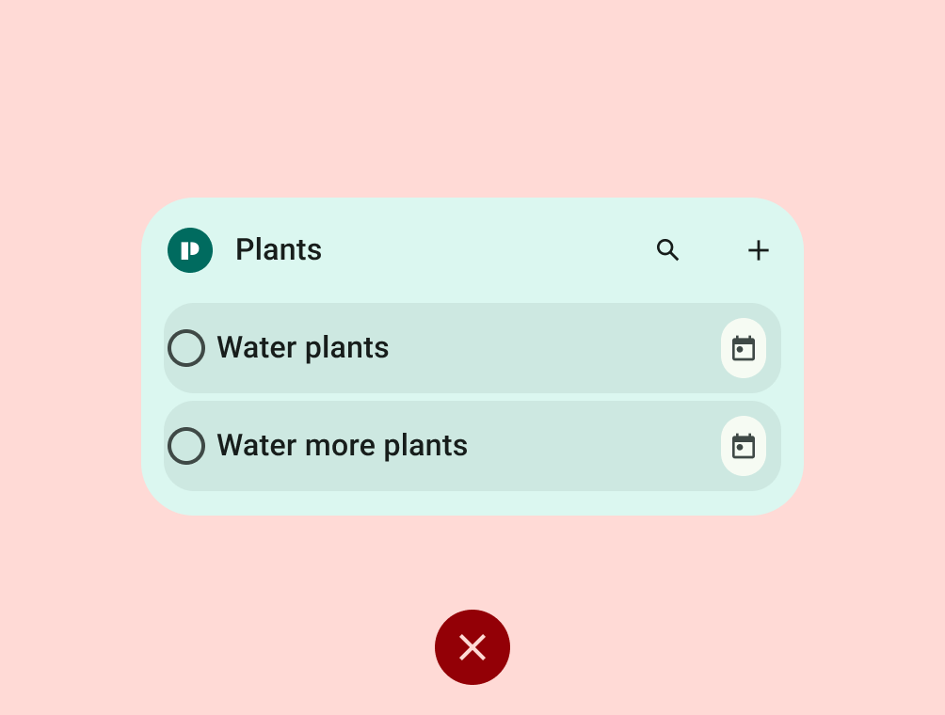Add a new task with plus icon
The image size is (945, 715).
click(x=758, y=250)
